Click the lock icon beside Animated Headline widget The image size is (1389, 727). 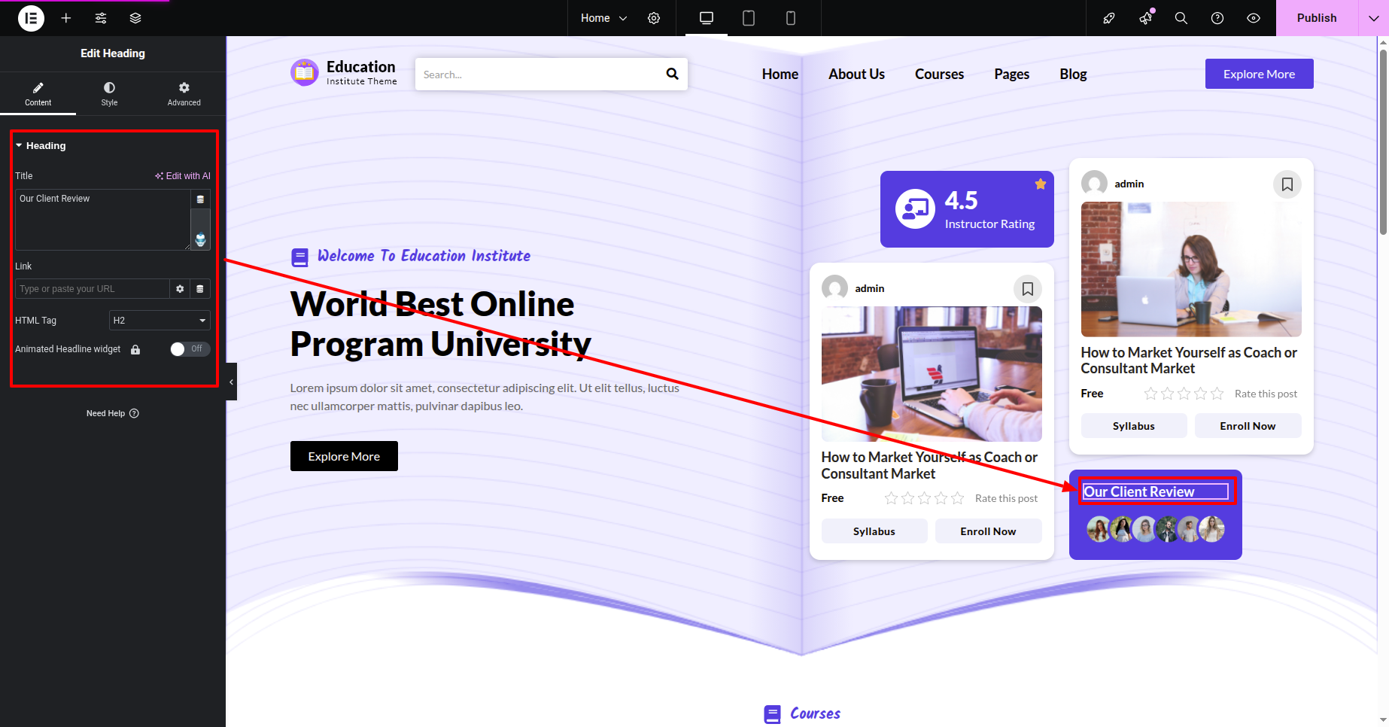coord(135,349)
